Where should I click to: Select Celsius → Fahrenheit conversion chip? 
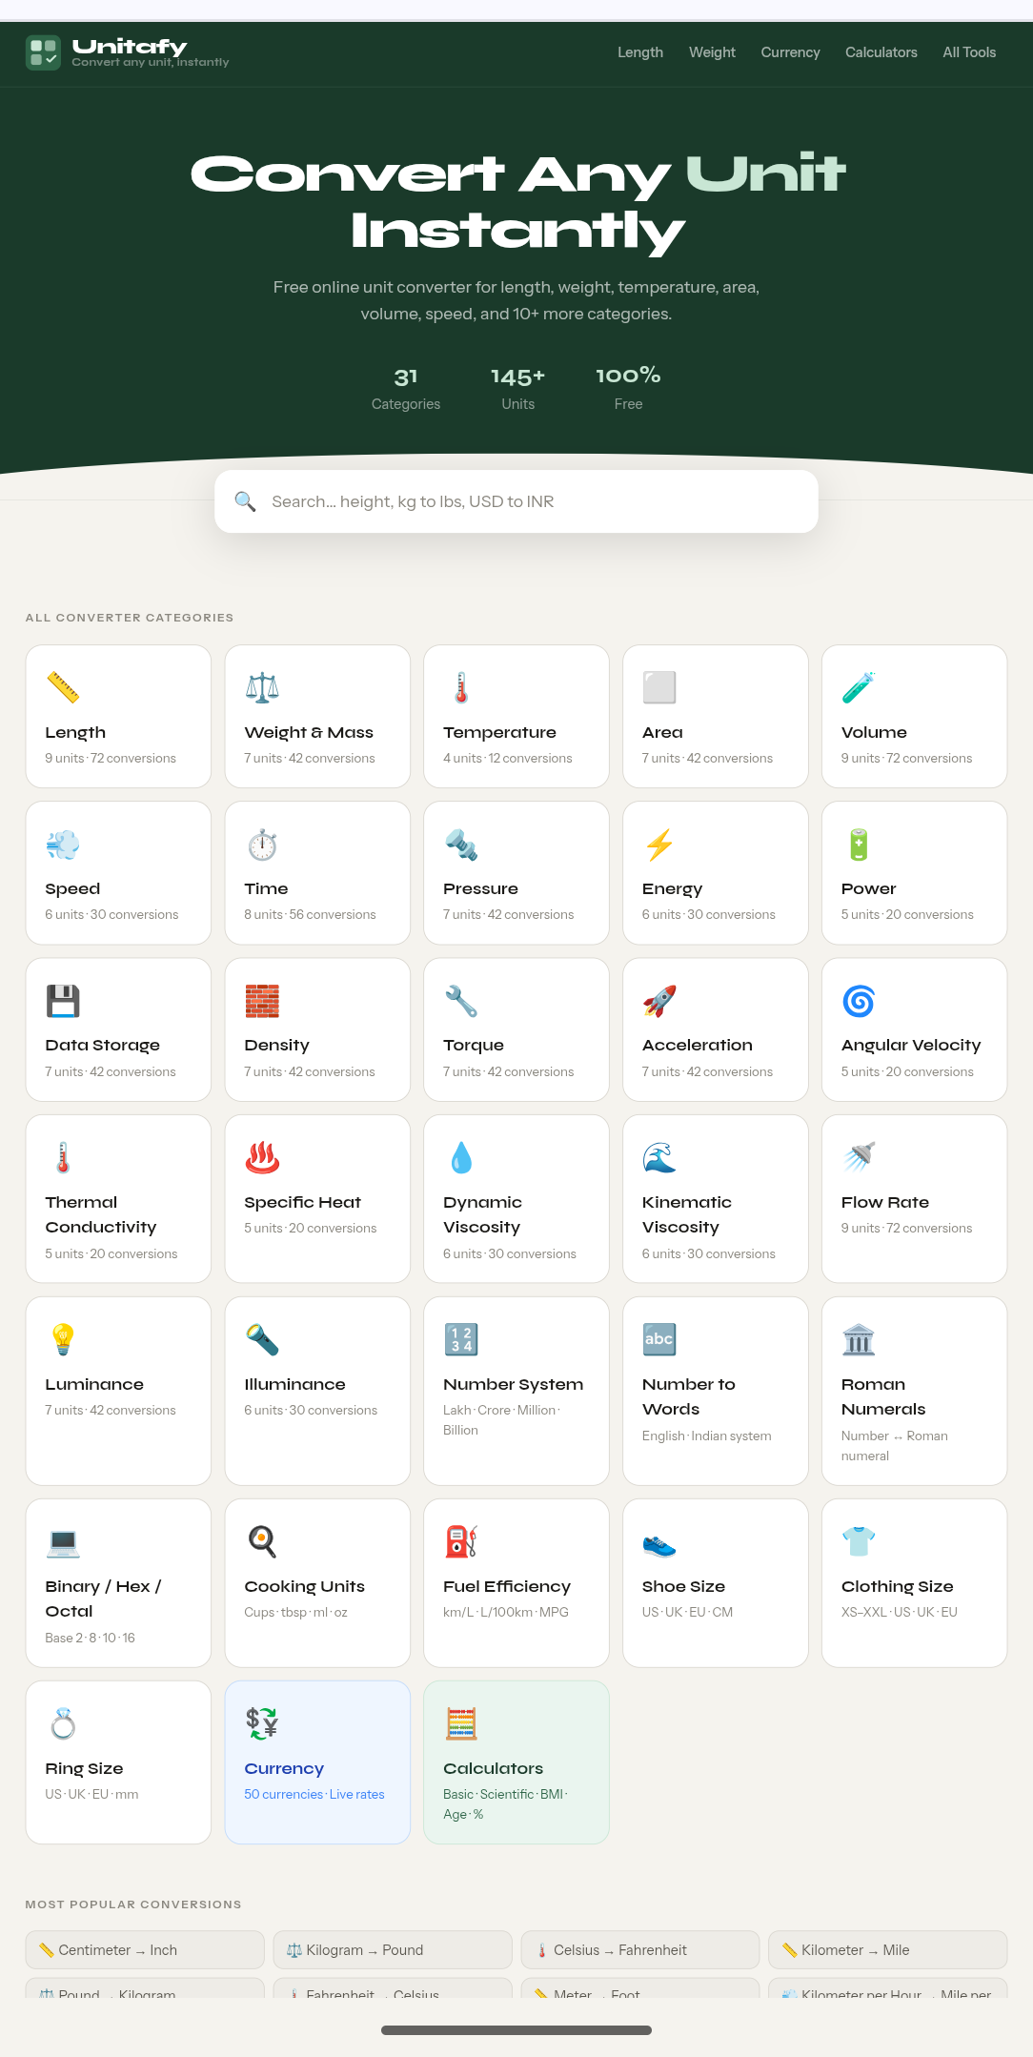pyautogui.click(x=640, y=1950)
